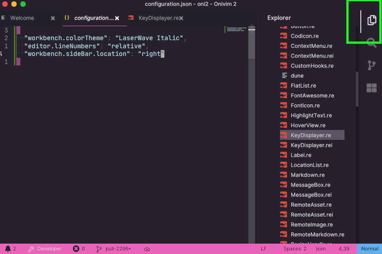Open the dune file in the Explorer
This screenshot has height=254, width=382.
(x=297, y=76)
